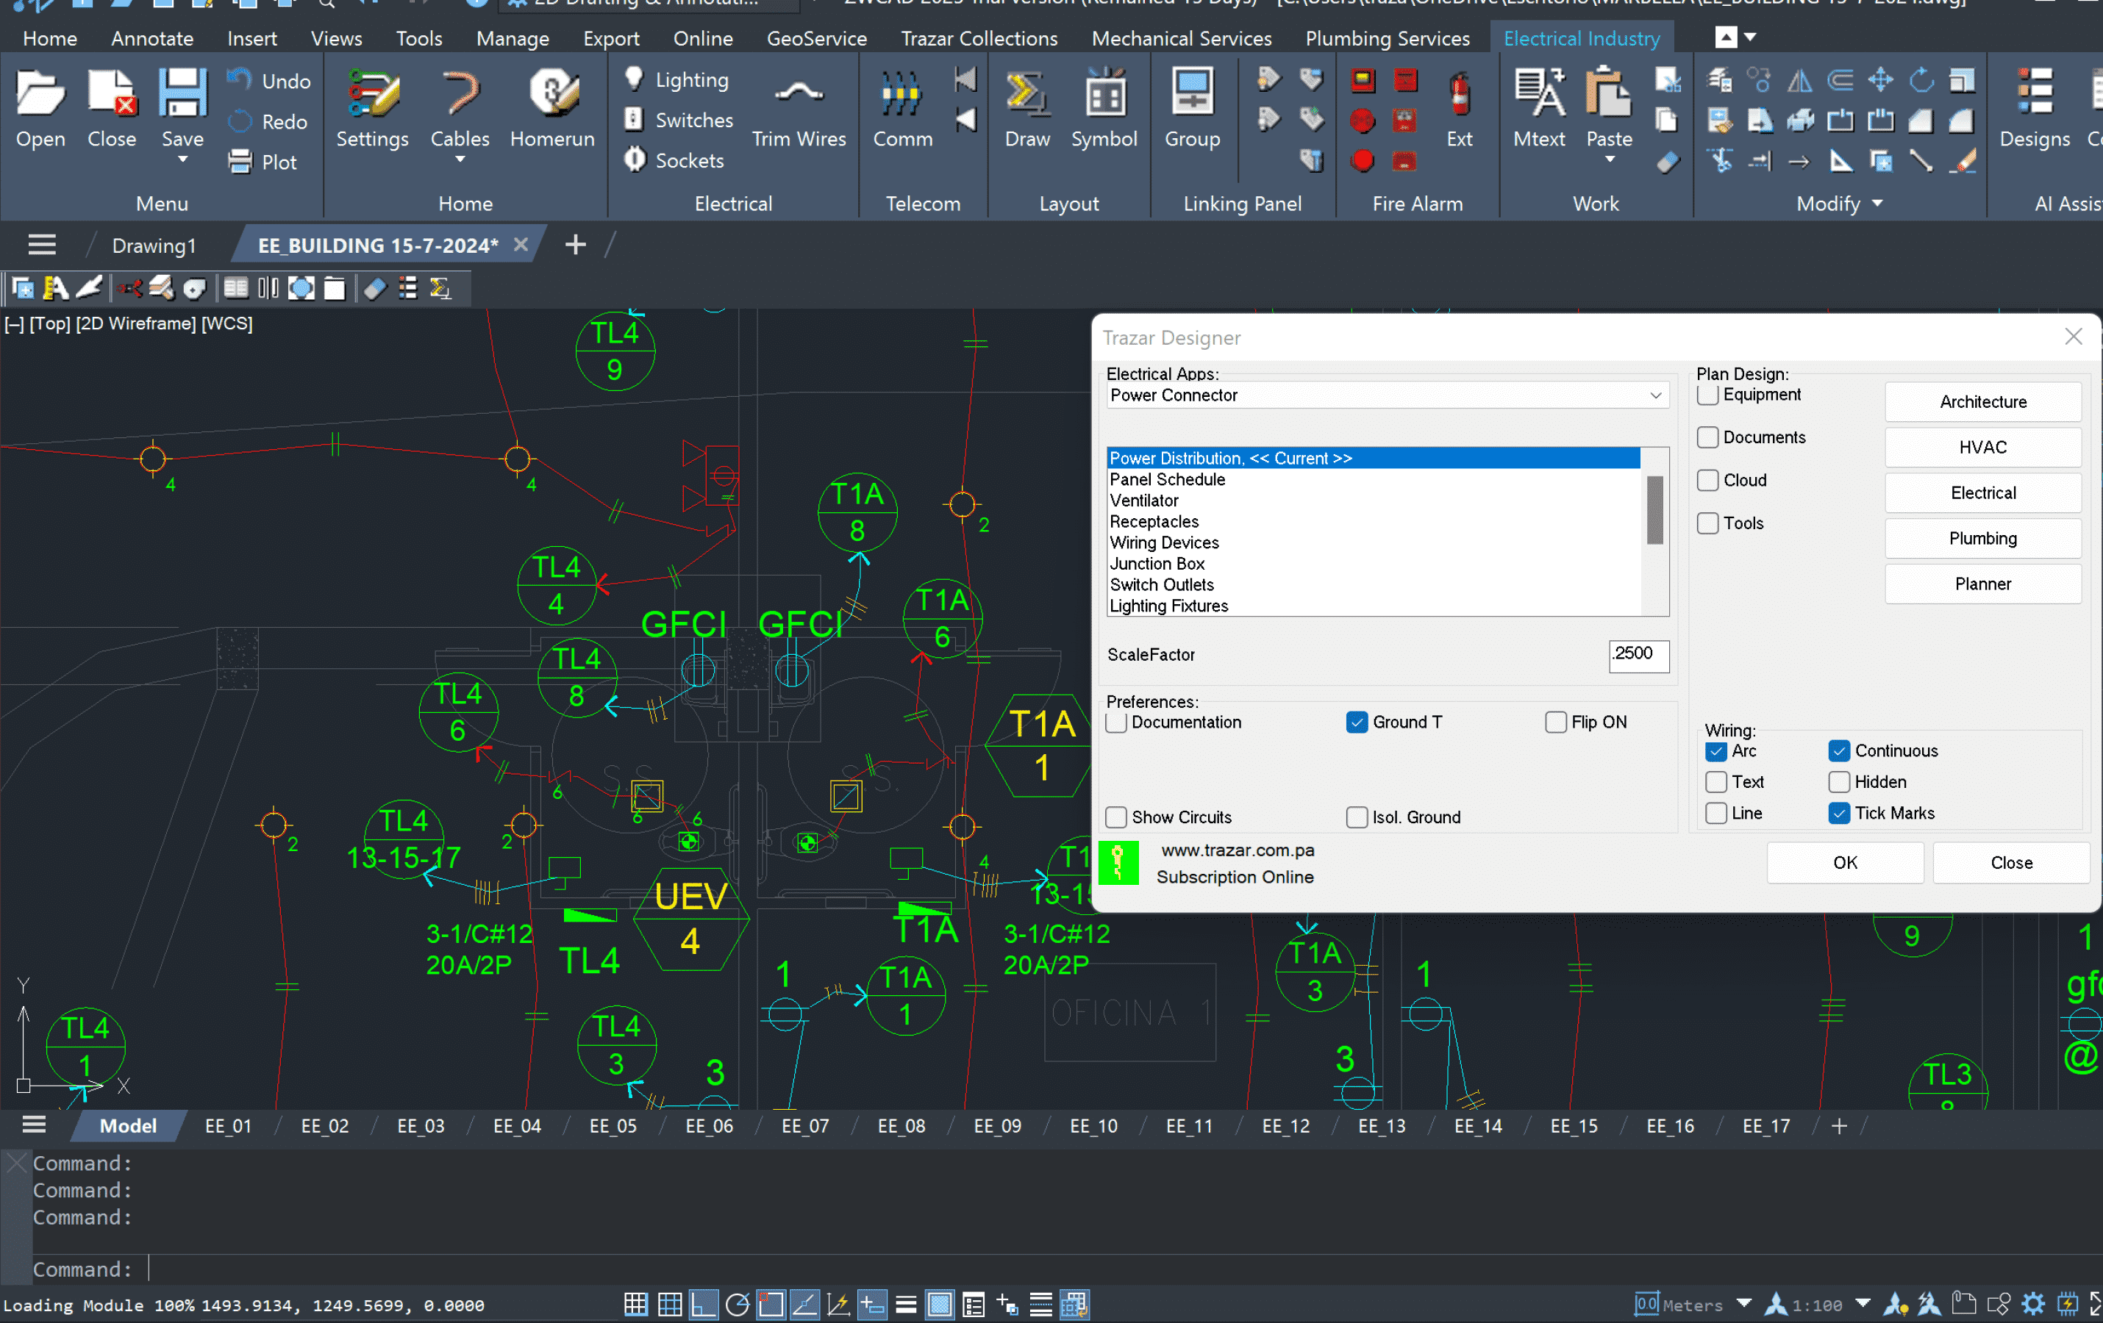This screenshot has width=2103, height=1323.
Task: Click the Paste clipboard icon
Action: coord(1609,94)
